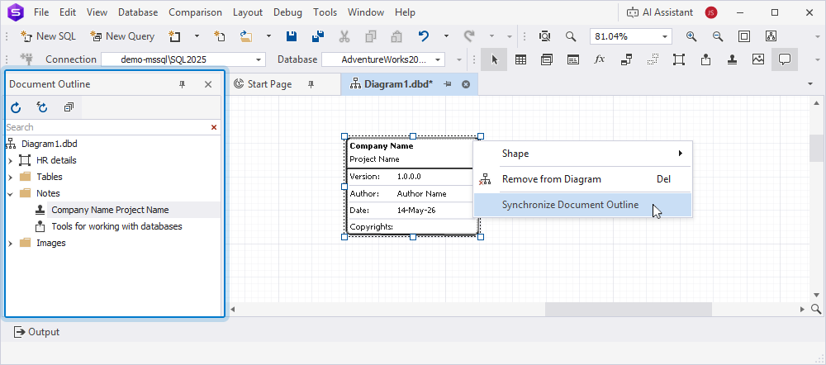Click the new procedure icon

573,59
